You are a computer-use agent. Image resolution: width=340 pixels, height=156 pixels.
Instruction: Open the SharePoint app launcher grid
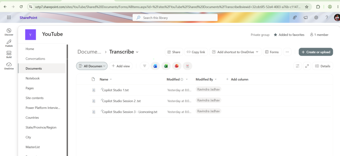click(x=9, y=18)
